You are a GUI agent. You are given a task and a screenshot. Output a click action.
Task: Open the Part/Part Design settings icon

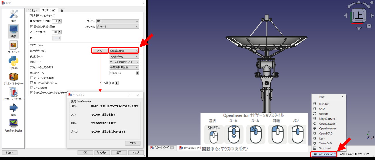coord(13,125)
